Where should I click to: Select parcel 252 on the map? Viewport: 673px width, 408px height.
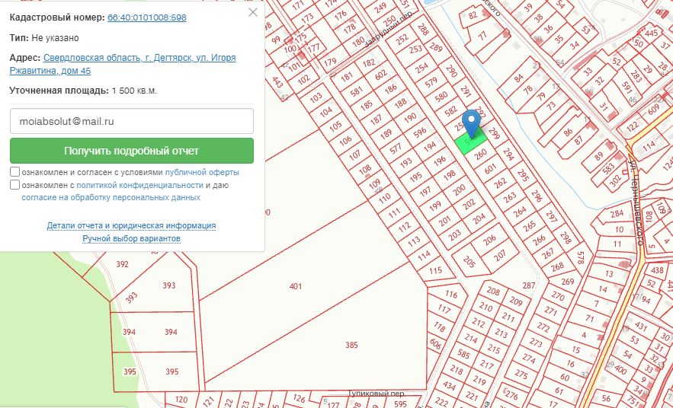coord(402,40)
